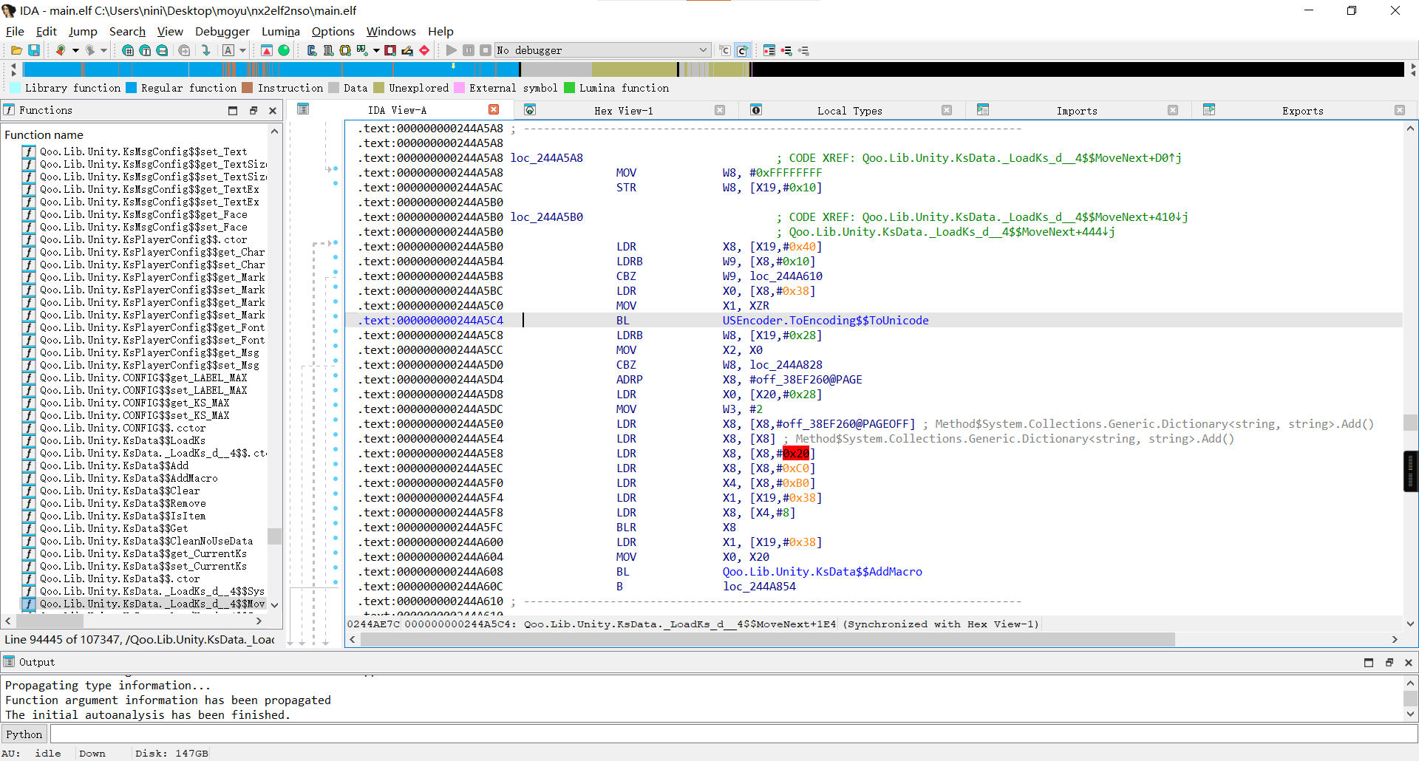Screen dimensions: 1419x761
Task: Click the green circle toolbar icon
Action: [x=284, y=50]
